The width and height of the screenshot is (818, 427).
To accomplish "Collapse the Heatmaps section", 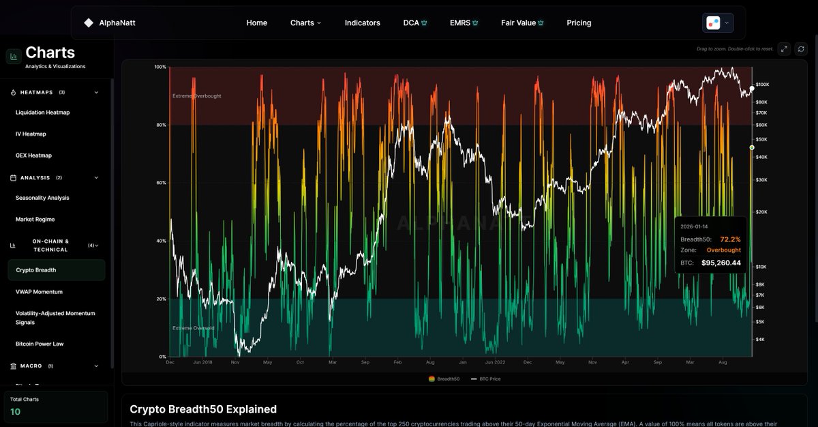I will (x=96, y=92).
